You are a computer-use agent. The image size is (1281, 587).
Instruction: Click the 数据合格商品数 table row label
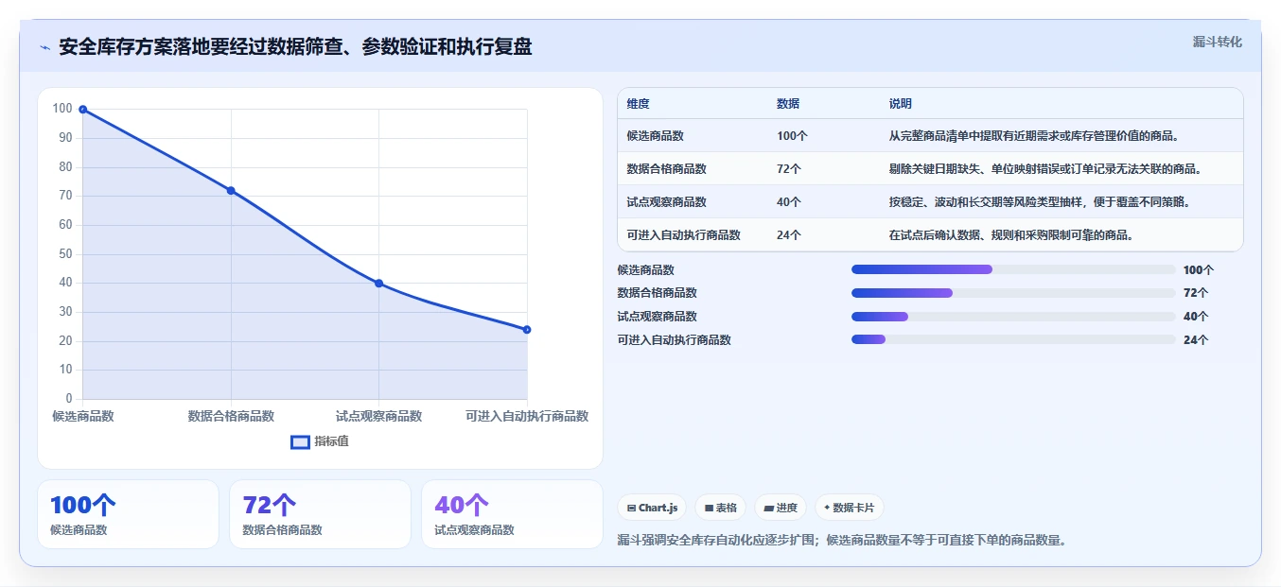coord(667,169)
